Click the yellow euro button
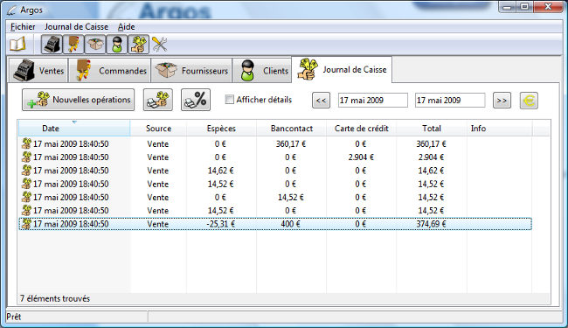 [529, 101]
